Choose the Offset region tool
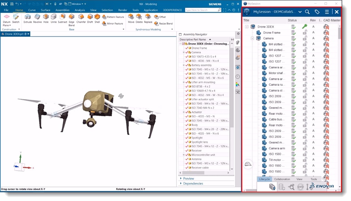Viewport: 351px width, 201px height. pos(160,17)
